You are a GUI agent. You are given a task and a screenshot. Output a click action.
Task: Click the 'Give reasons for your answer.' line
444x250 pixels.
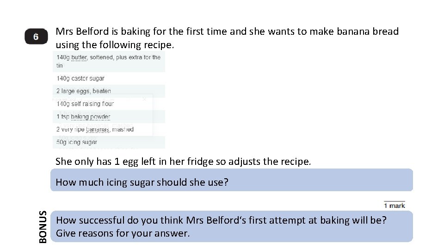(123, 233)
